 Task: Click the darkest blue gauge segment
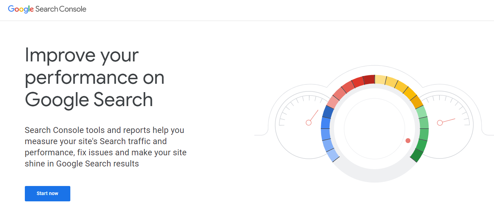tap(328, 112)
